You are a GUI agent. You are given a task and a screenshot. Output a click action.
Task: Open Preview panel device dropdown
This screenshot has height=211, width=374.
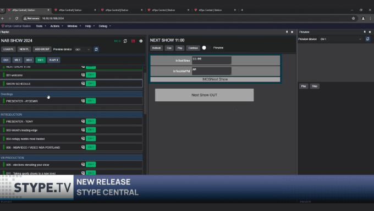coord(341,39)
